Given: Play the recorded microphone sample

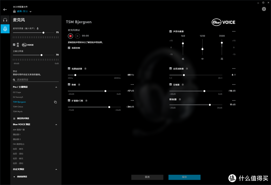Looking at the screenshot, I should click(78, 36).
